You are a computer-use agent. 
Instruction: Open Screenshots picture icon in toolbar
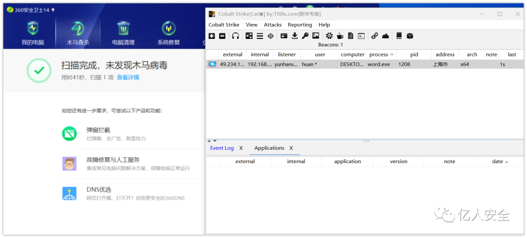point(316,36)
